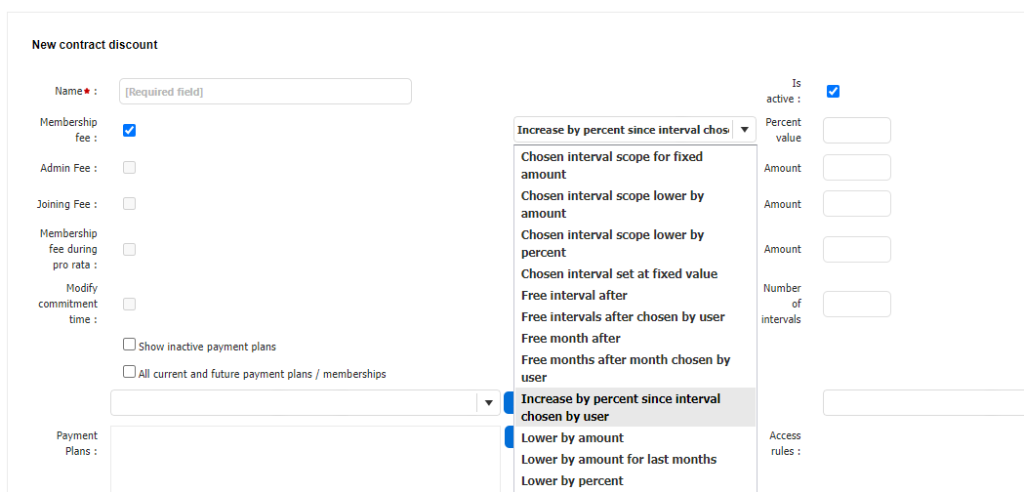Choose Free intervals after chosen by user
The width and height of the screenshot is (1024, 492).
(x=623, y=317)
